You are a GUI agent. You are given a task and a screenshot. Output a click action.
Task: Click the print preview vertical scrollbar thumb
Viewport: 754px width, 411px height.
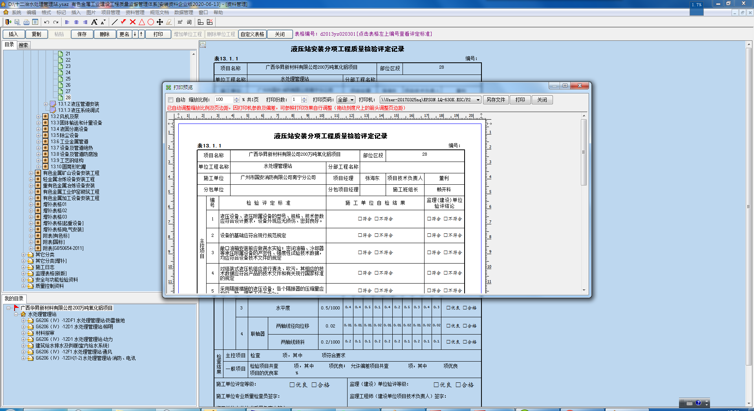(x=584, y=153)
